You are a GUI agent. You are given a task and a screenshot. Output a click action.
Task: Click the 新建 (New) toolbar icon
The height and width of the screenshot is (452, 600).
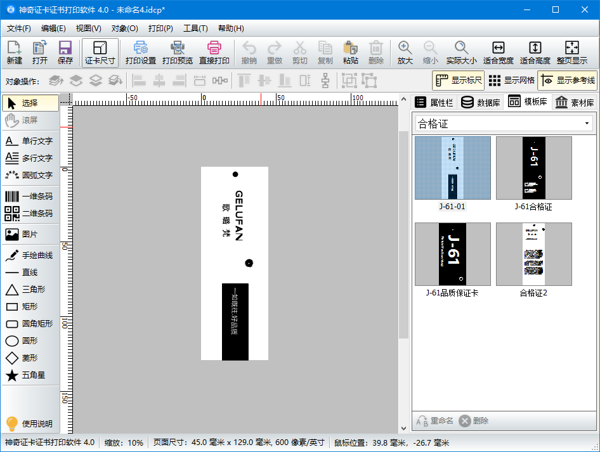(x=14, y=53)
